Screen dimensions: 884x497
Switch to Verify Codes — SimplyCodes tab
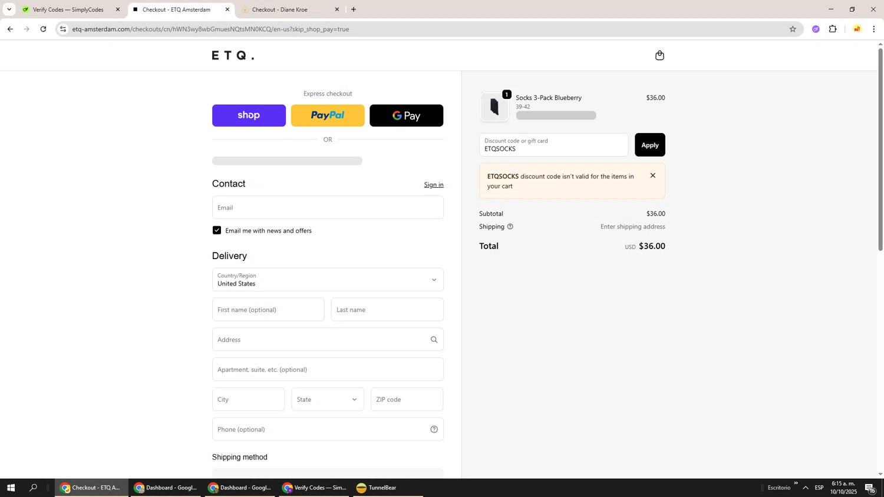[68, 9]
